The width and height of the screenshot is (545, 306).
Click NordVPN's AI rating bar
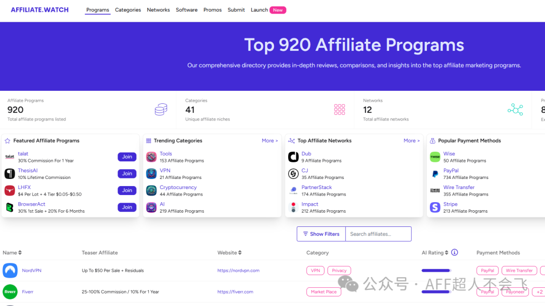(436, 271)
